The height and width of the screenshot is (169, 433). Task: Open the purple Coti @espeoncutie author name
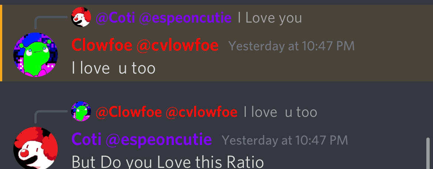point(142,140)
